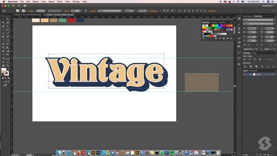Toggle Superscript in Character panel
277x156 pixels.
click(257, 45)
